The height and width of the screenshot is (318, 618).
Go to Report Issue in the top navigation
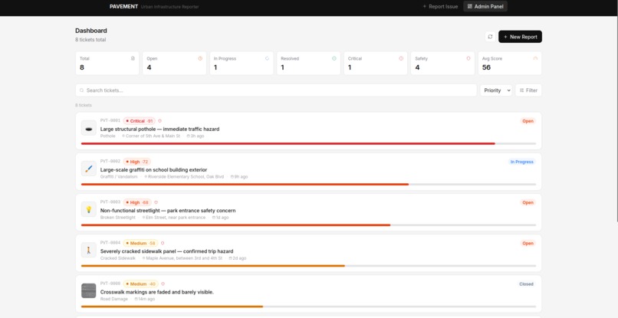tap(440, 6)
